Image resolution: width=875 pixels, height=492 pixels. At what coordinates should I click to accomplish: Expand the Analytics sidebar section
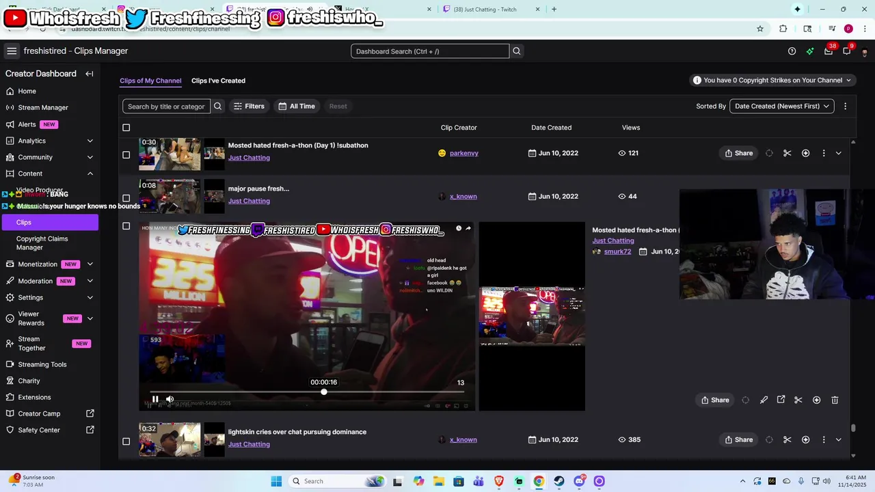(90, 141)
